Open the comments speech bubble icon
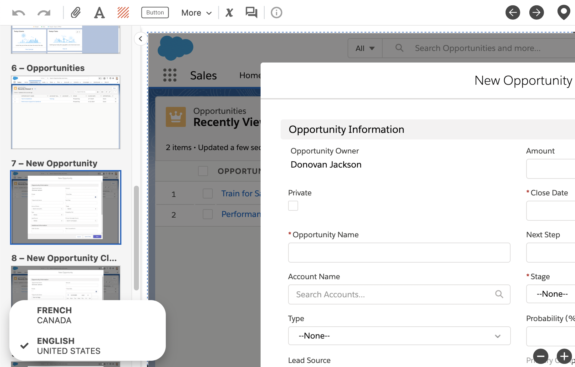The height and width of the screenshot is (367, 575). pyautogui.click(x=251, y=13)
